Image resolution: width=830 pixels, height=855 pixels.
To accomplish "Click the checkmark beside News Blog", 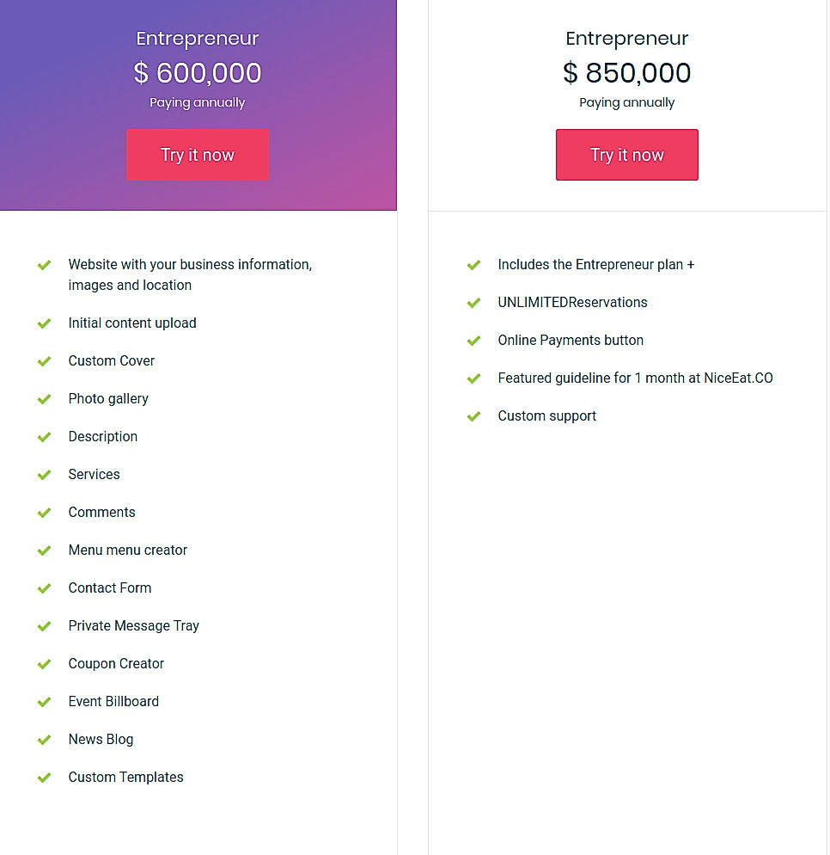I will [45, 740].
